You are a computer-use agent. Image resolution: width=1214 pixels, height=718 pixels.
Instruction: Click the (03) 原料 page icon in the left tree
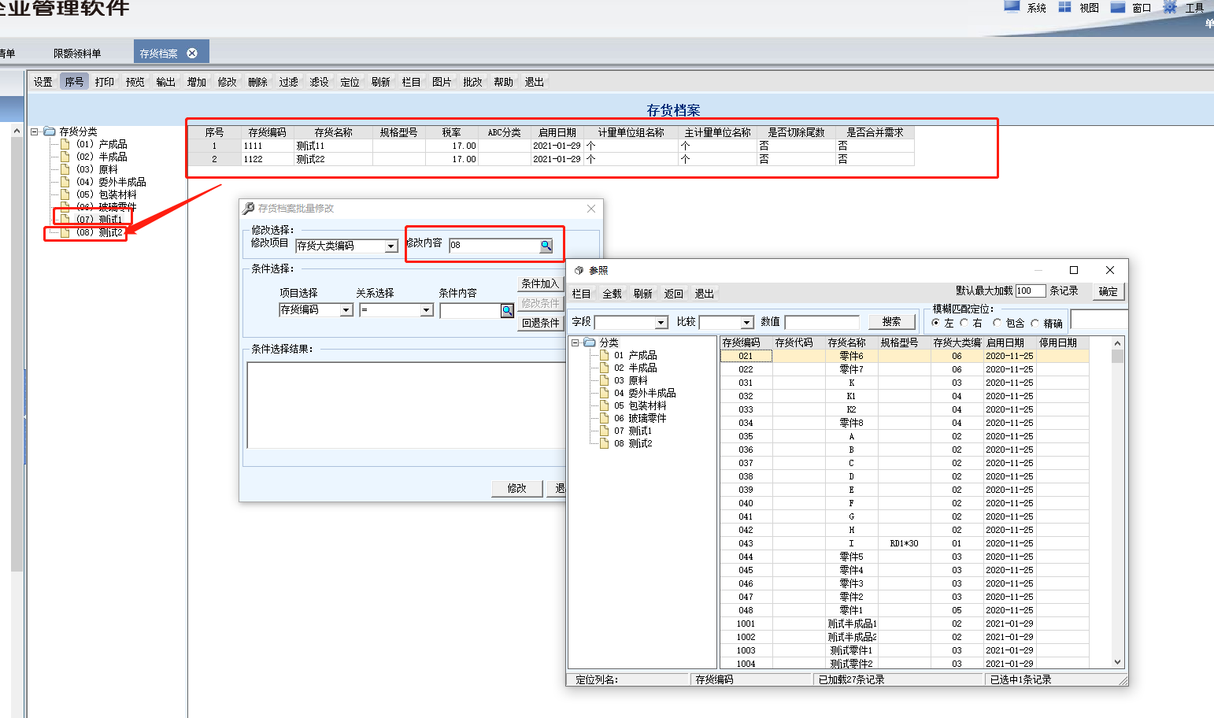pyautogui.click(x=65, y=169)
